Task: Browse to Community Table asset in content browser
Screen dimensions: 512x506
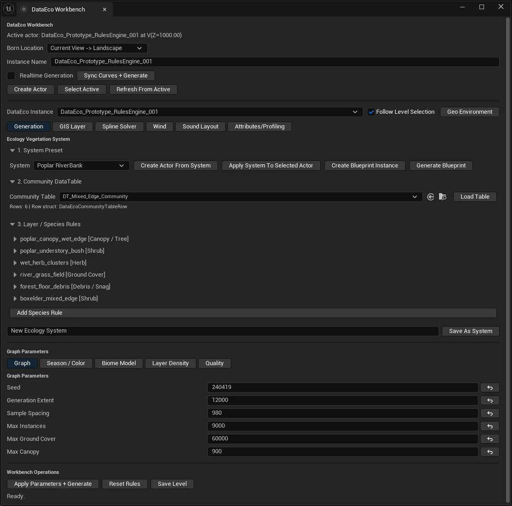Action: [442, 197]
